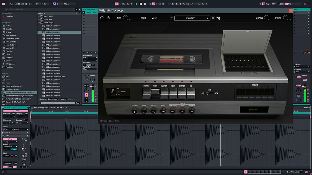Open Librería del usuario in Places

[x=14, y=86]
